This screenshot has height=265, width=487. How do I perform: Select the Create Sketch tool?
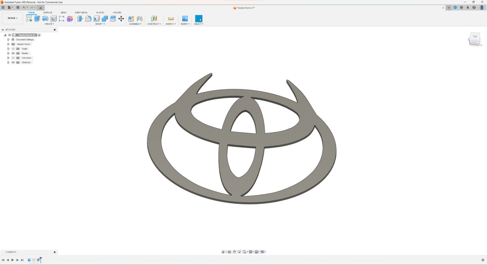(29, 19)
